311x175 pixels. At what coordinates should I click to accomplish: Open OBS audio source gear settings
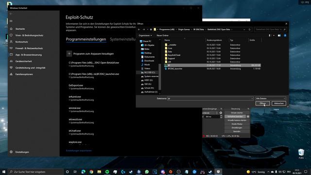click(221, 113)
